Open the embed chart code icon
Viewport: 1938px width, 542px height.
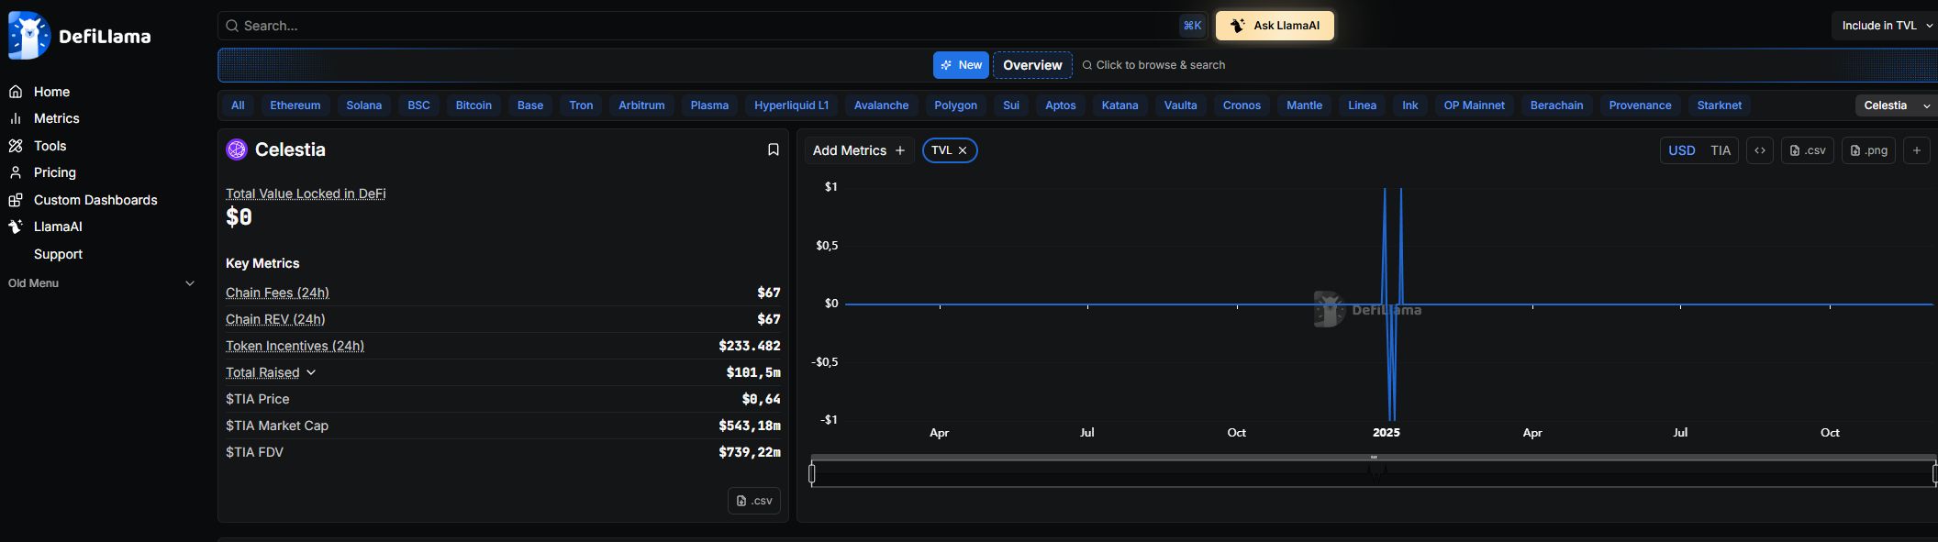pos(1759,150)
